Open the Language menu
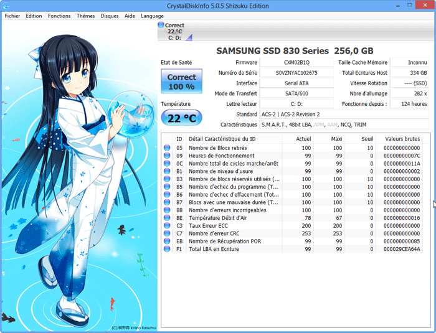This screenshot has width=436, height=333. [152, 16]
